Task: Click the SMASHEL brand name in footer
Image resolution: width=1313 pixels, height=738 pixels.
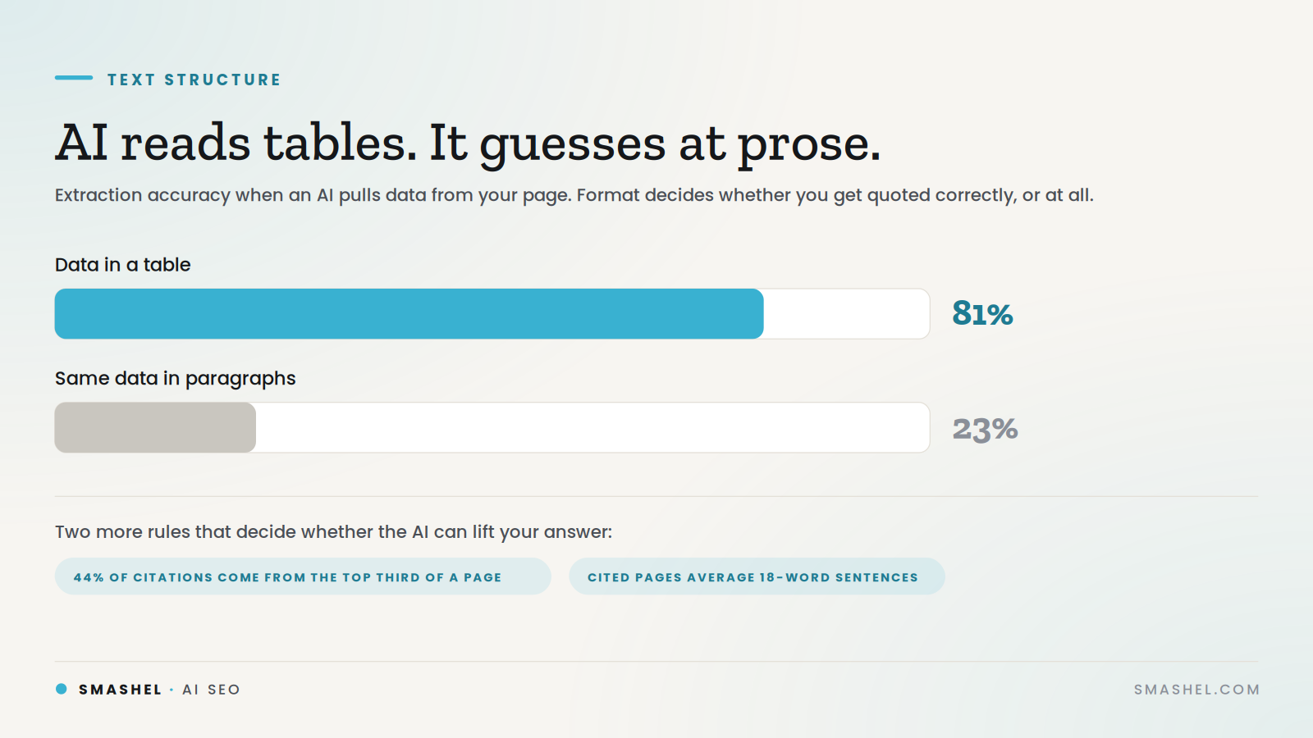Action: pyautogui.click(x=120, y=690)
